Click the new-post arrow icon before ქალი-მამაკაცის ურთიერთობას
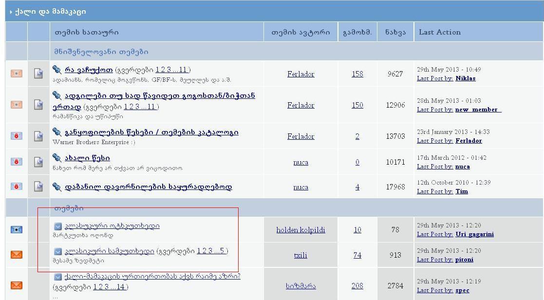Viewport: 544px width, 300px height. (x=58, y=277)
